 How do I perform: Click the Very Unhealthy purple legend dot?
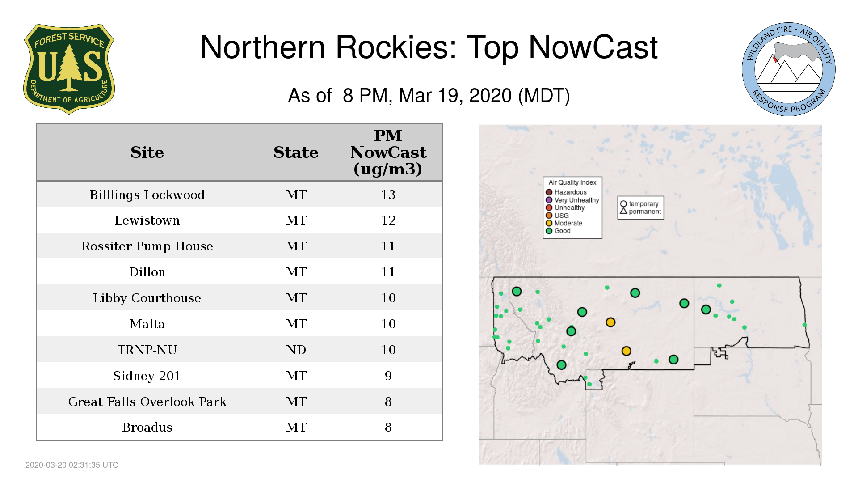click(549, 200)
